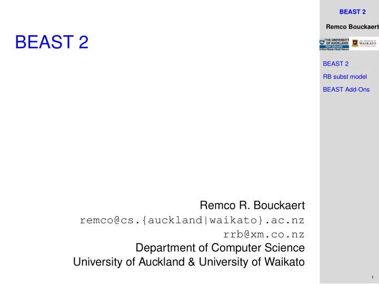379x284 pixels.
Task: Click the bold BEAST 2 sidebar title
Action: click(x=352, y=12)
